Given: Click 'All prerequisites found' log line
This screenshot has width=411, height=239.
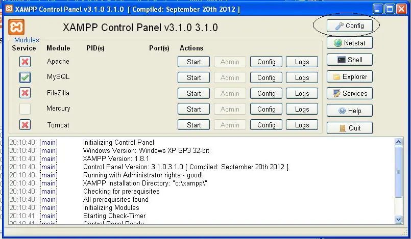Looking at the screenshot, I should (115, 200).
